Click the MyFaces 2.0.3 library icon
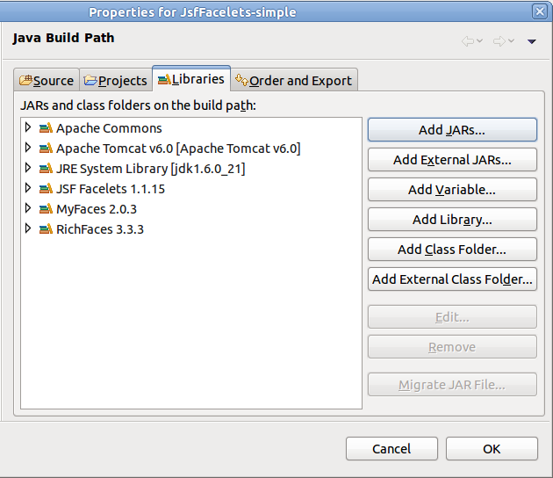 pos(46,209)
